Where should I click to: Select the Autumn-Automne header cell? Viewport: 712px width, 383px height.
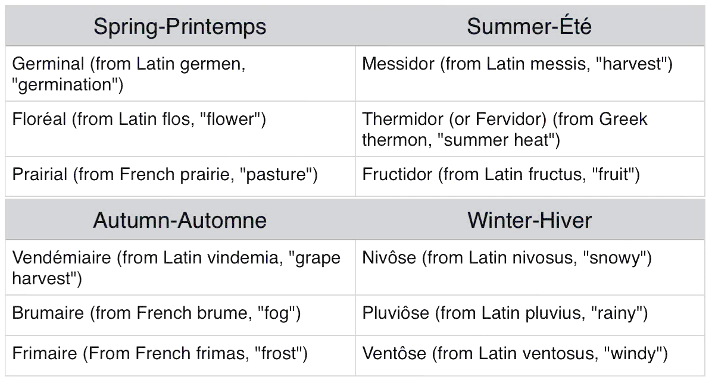[180, 220]
